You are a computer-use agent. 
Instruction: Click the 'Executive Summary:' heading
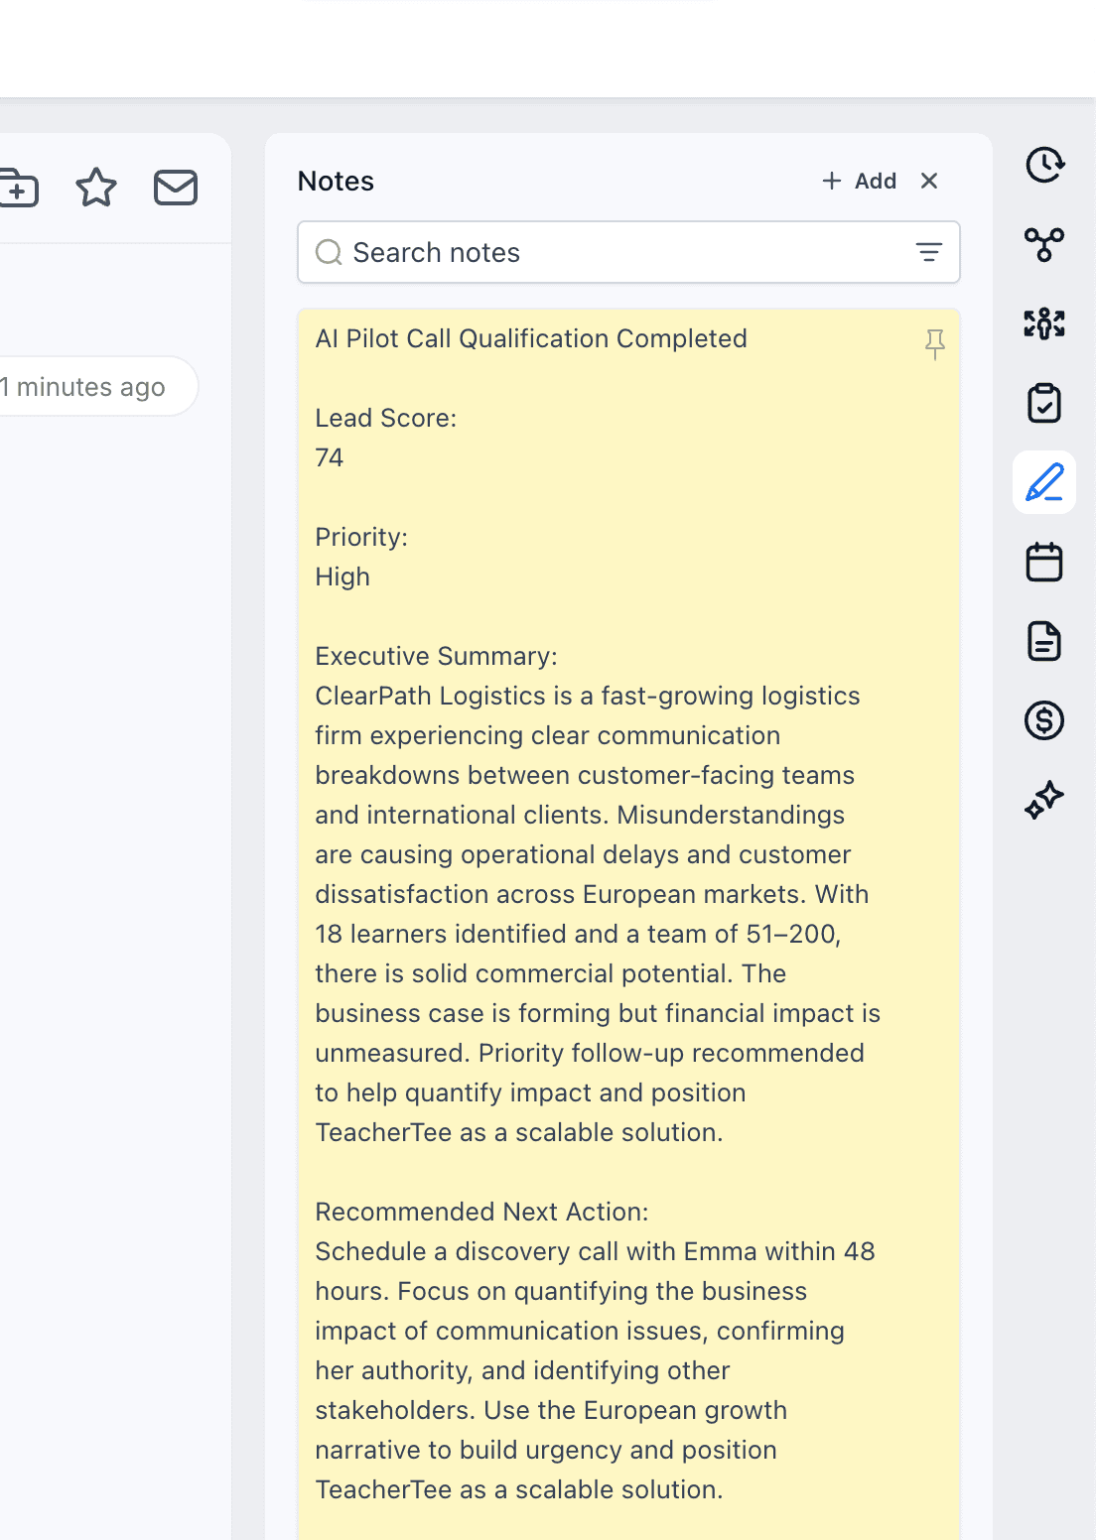coord(437,656)
